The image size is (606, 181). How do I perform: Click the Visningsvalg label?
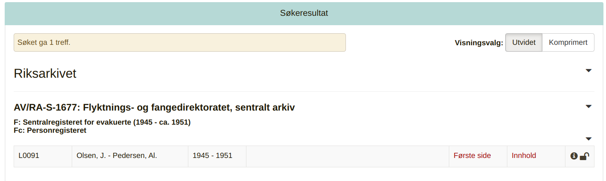coord(479,43)
